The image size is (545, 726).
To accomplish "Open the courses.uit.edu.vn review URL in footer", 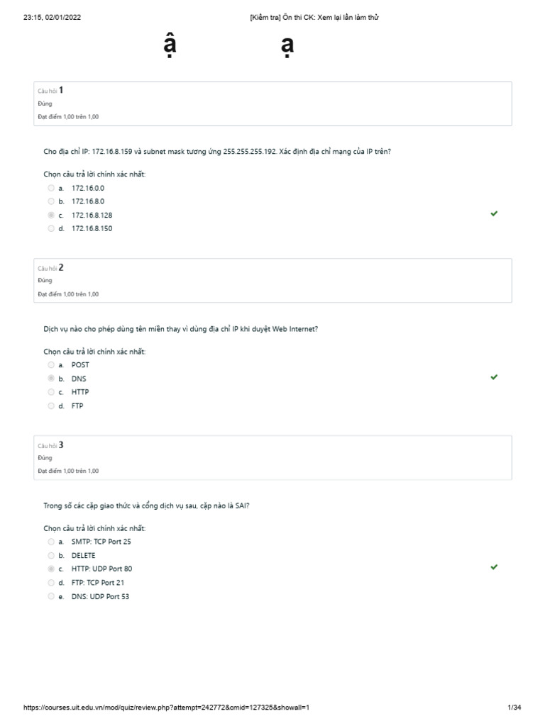I will [167, 708].
